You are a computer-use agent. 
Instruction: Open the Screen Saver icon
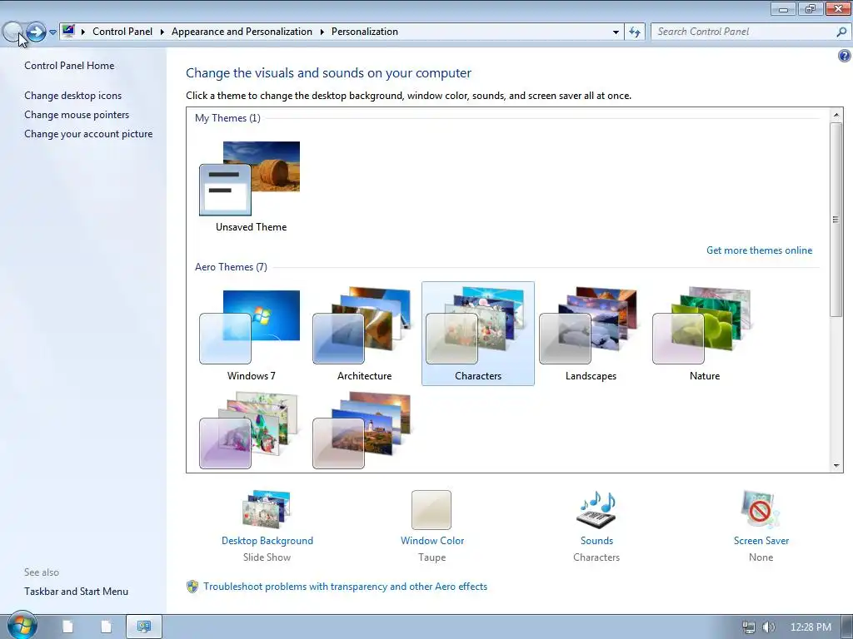pos(761,510)
